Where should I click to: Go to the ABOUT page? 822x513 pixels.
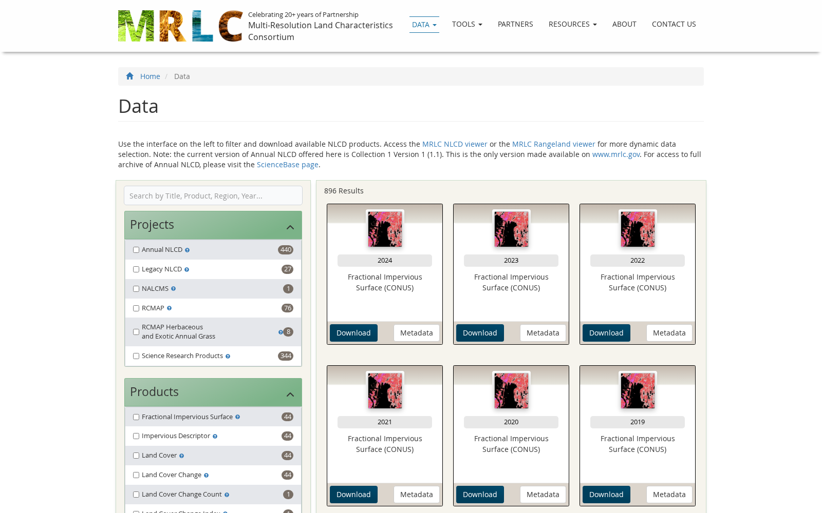(x=624, y=24)
